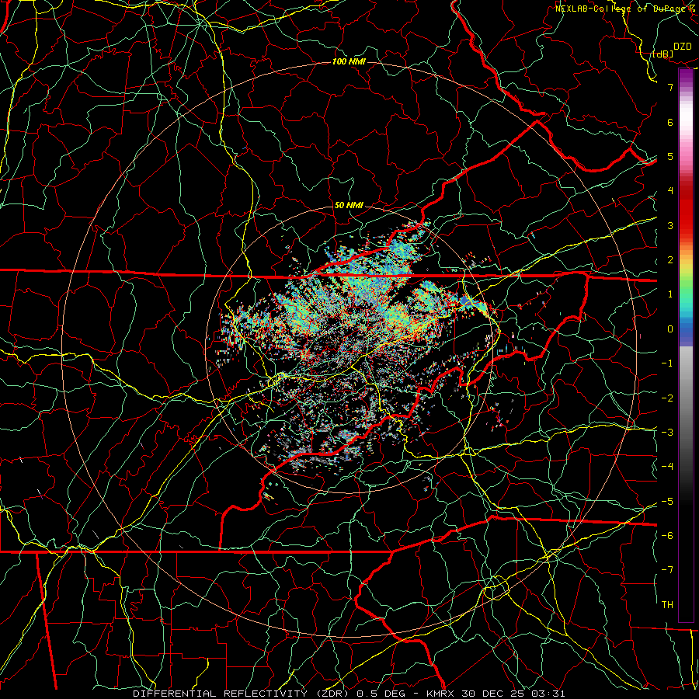699x699 pixels.
Task: Click the 2 dB tick label on the legend
Action: click(670, 259)
